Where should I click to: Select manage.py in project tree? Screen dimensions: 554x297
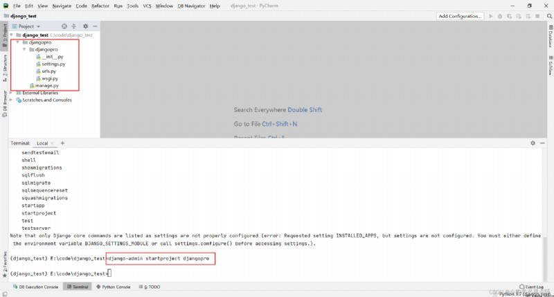pyautogui.click(x=44, y=85)
